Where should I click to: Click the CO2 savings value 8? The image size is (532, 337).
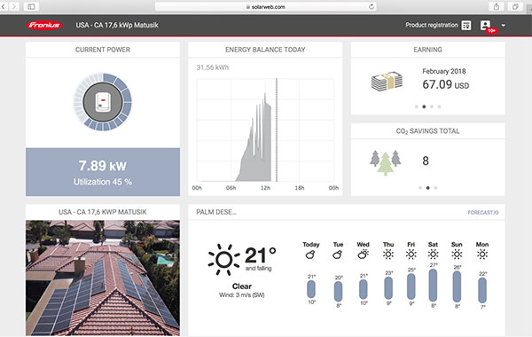coord(426,161)
